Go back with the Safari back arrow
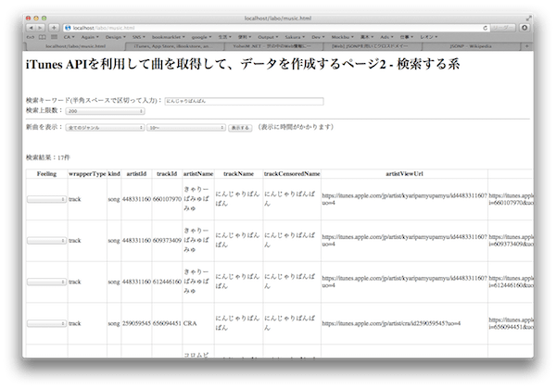The height and width of the screenshot is (389, 556). click(x=31, y=28)
